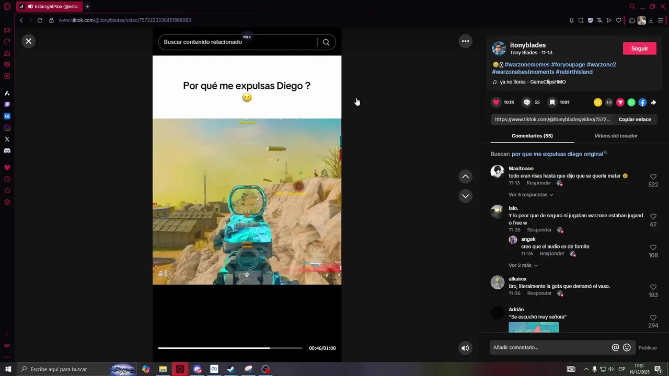The height and width of the screenshot is (376, 669).
Task: Copy the video link with Copiar enlace
Action: 635,120
